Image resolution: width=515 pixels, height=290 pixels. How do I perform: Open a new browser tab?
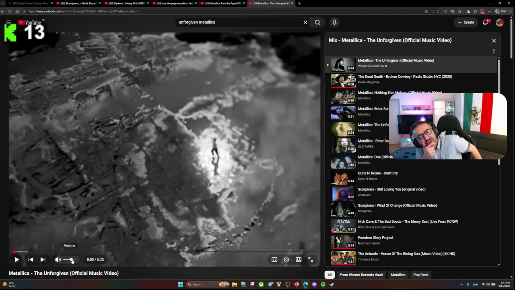tap(299, 3)
